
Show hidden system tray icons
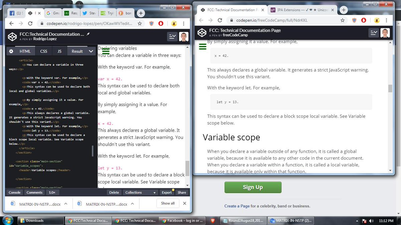tap(358, 221)
